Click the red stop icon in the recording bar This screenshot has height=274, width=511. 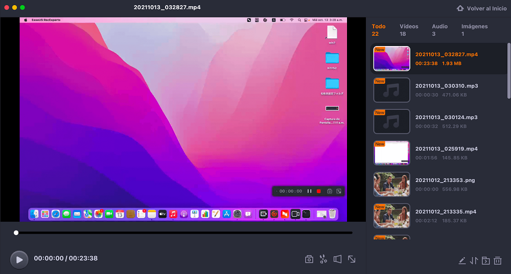(319, 191)
